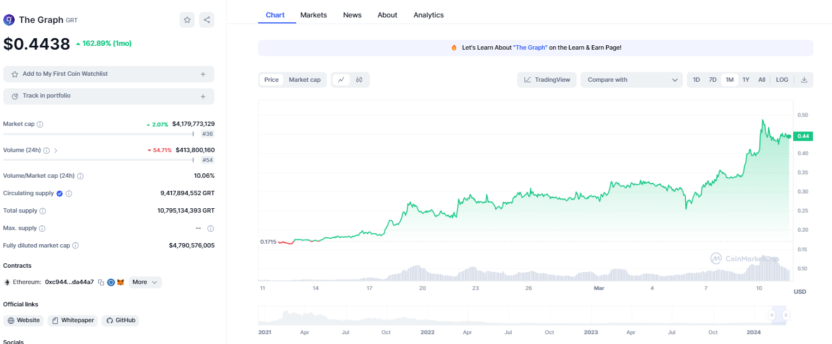Open the News tab
The height and width of the screenshot is (344, 832).
point(352,15)
